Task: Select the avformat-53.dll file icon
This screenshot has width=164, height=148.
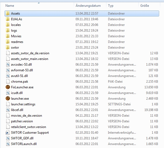Action: [x=8, y=70]
